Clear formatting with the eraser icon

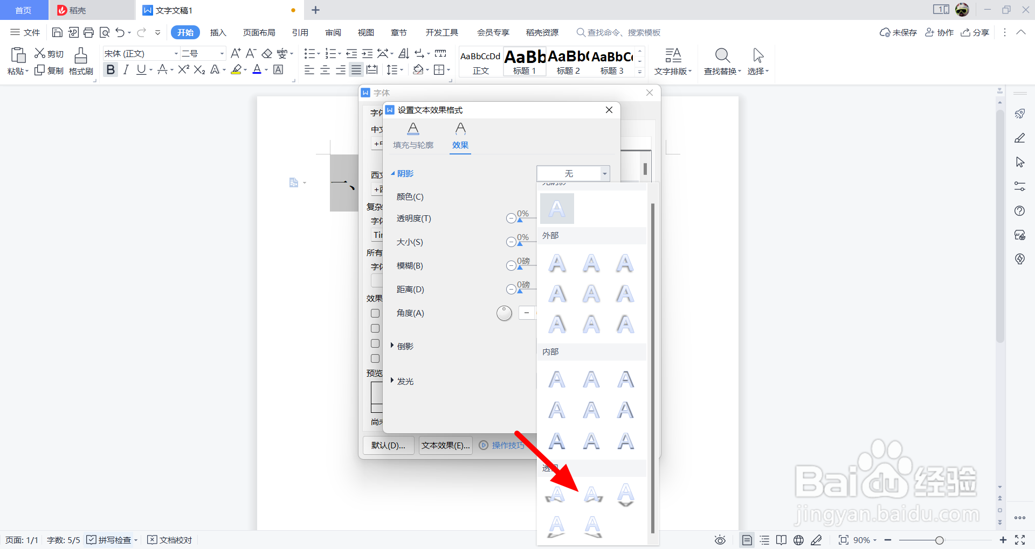tap(267, 53)
